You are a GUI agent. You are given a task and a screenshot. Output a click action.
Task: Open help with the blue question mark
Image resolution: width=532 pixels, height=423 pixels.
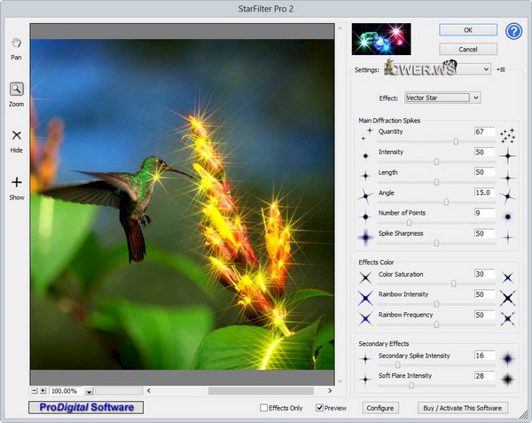[x=514, y=32]
